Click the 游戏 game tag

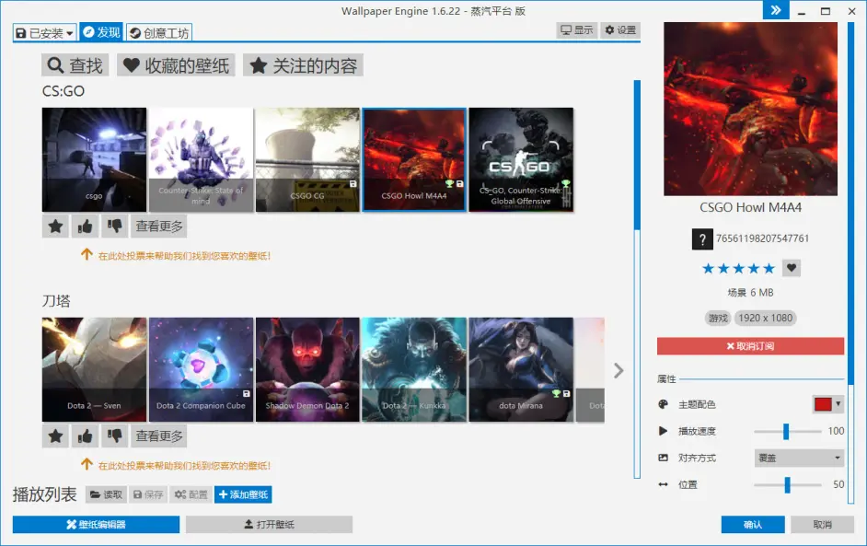[x=718, y=318]
